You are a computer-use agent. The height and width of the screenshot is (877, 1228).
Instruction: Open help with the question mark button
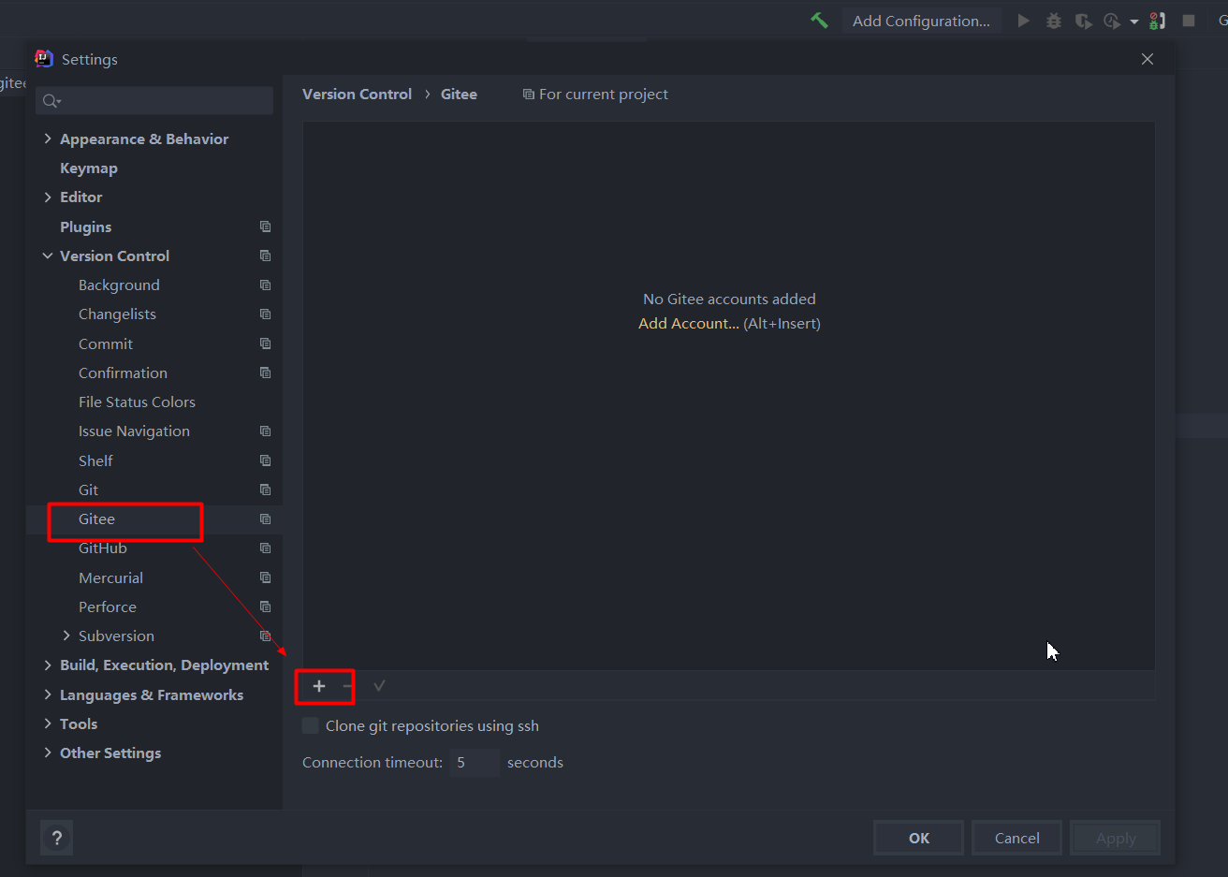click(x=57, y=838)
